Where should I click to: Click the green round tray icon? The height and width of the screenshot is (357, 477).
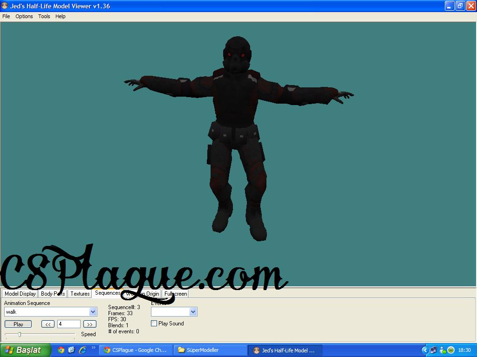pyautogui.click(x=451, y=350)
